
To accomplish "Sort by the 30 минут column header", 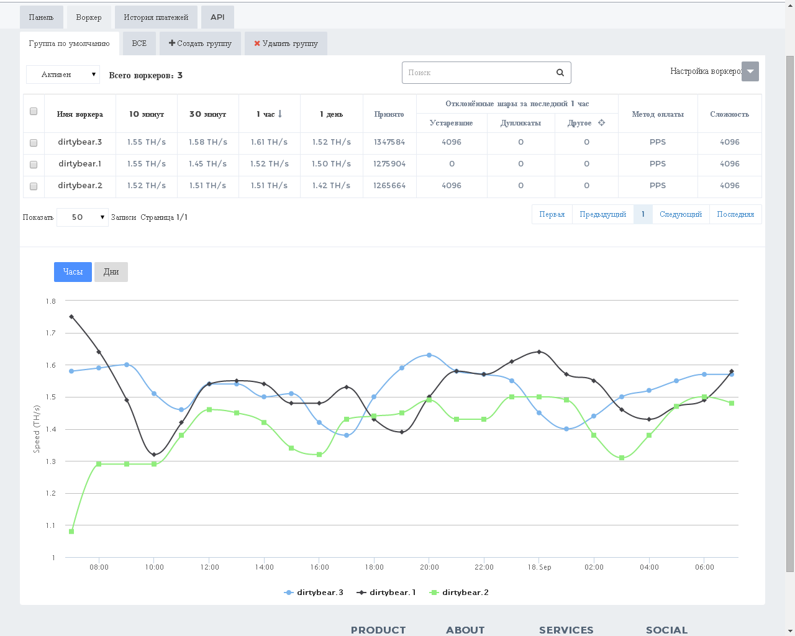I will 208,114.
